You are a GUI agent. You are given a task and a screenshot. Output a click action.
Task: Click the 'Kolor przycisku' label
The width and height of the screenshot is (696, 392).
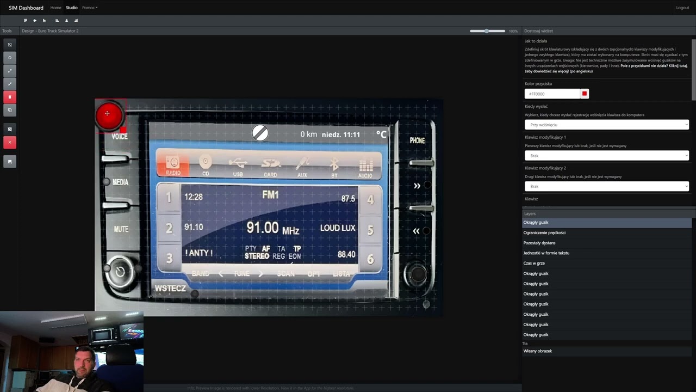(x=538, y=84)
